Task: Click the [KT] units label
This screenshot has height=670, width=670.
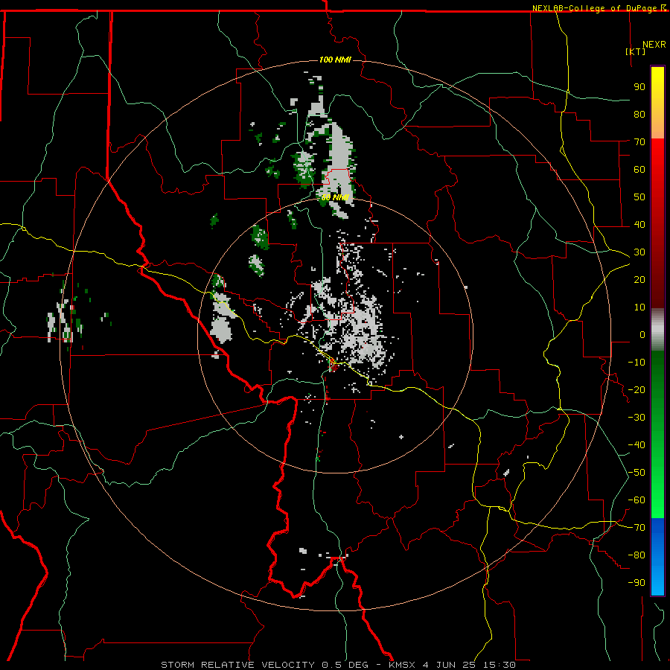Action: click(635, 51)
